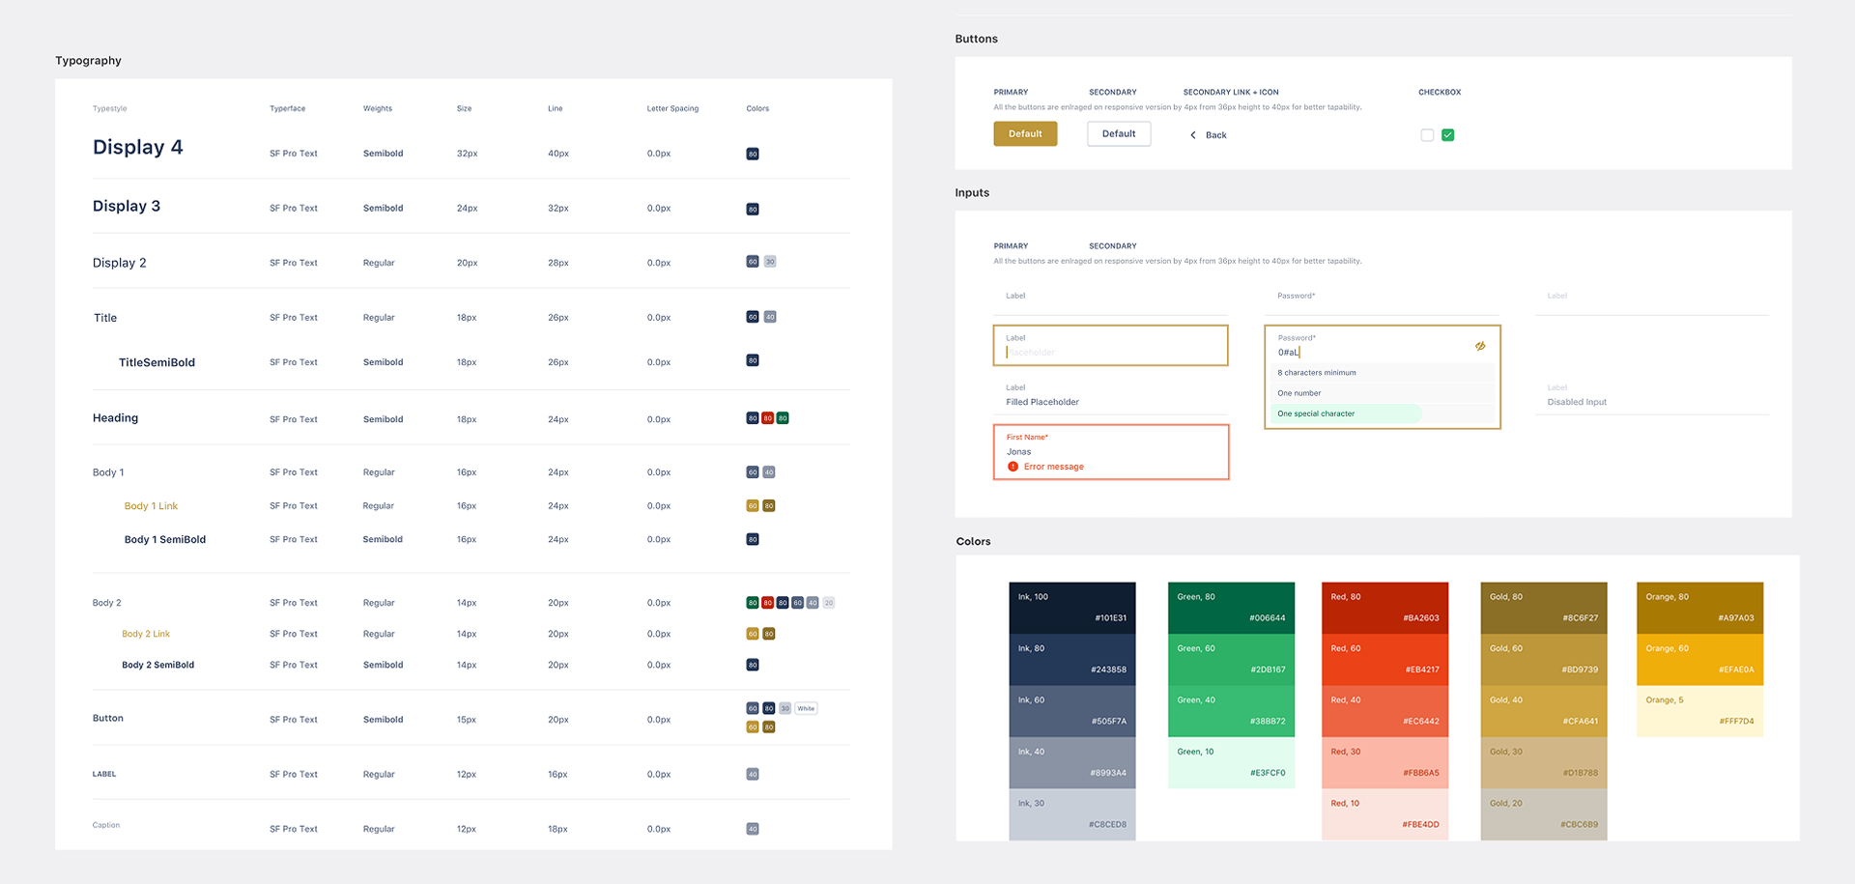Viewport: 1855px width, 884px height.
Task: Choose the Orange, 5 #FFF7D4 swatch
Action: [x=1699, y=711]
